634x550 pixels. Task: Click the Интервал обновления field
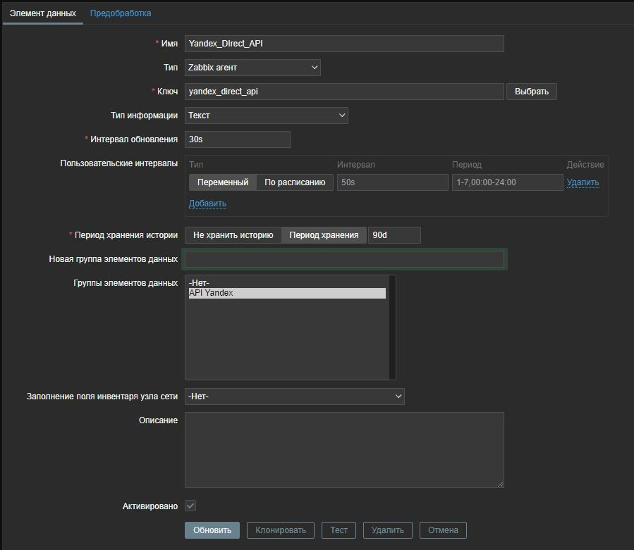click(x=237, y=139)
